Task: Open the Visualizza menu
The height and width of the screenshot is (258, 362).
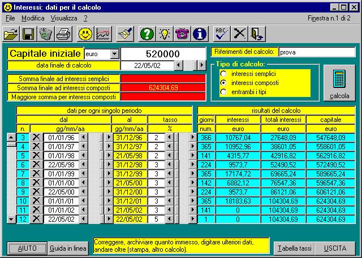Action: click(64, 18)
